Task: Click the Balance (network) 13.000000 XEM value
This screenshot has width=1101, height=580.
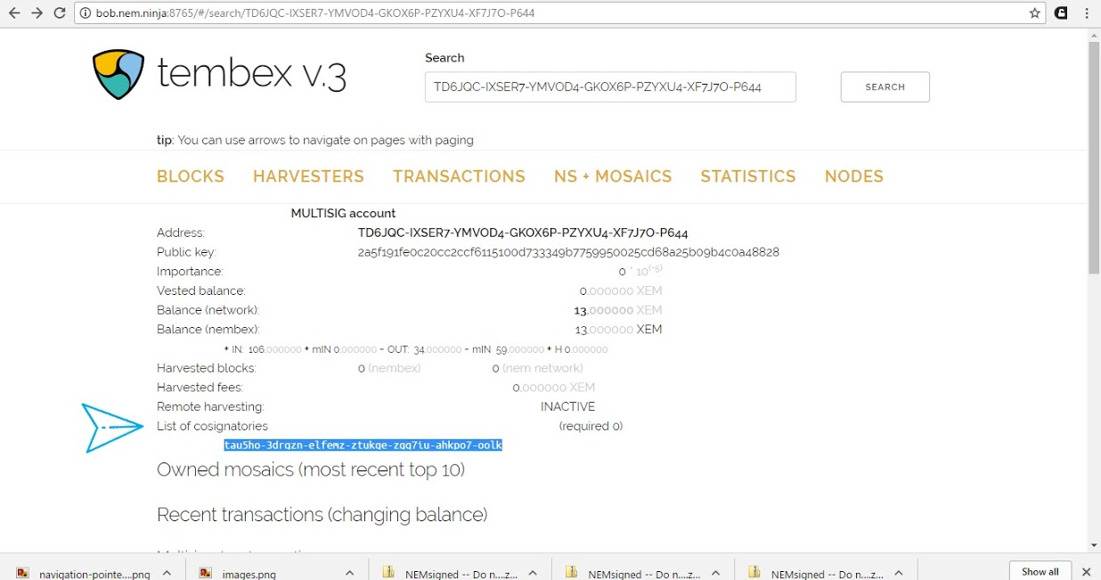Action: point(618,310)
